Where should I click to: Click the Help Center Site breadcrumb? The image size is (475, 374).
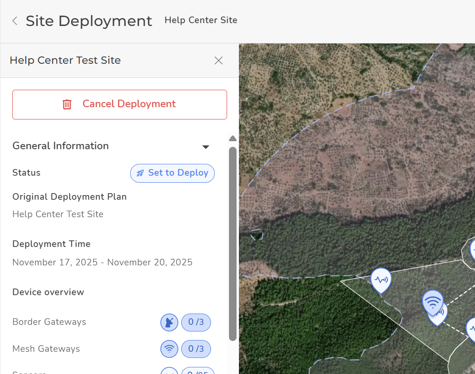click(201, 20)
